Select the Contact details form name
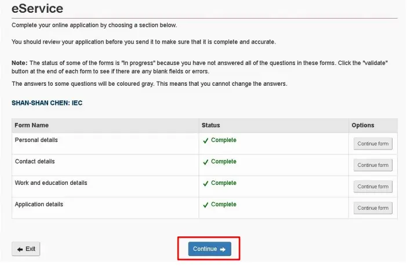The height and width of the screenshot is (266, 407). (x=35, y=162)
